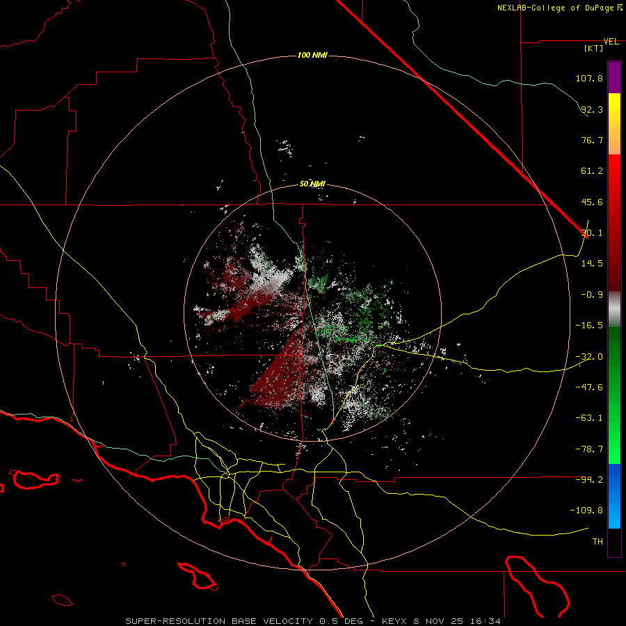This screenshot has height=626, width=626.
Task: Pick the yellow-orange segment of the velocity scale
Action: point(614,124)
